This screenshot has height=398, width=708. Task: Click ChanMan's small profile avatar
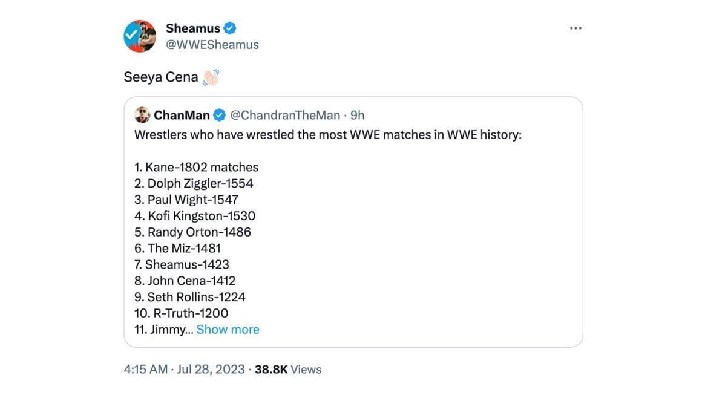pos(142,115)
